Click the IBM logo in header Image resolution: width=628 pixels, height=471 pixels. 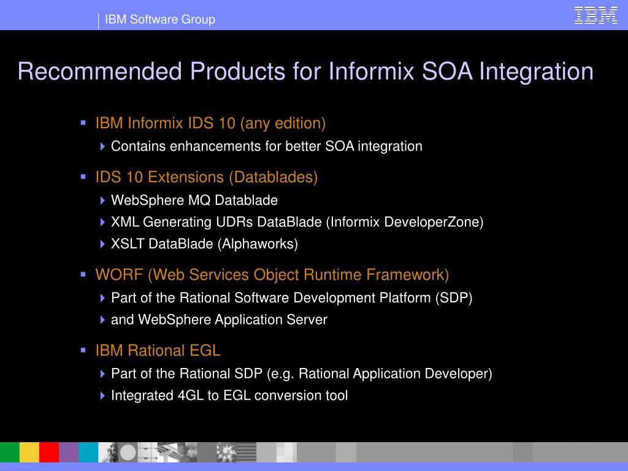(596, 15)
